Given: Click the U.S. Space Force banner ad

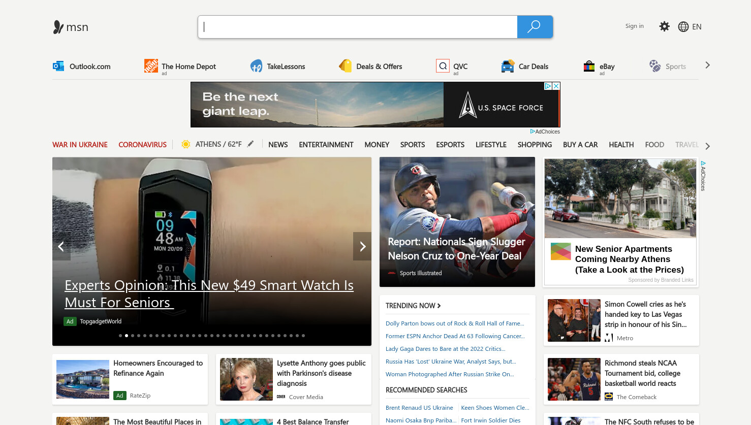Looking at the screenshot, I should click(x=375, y=105).
